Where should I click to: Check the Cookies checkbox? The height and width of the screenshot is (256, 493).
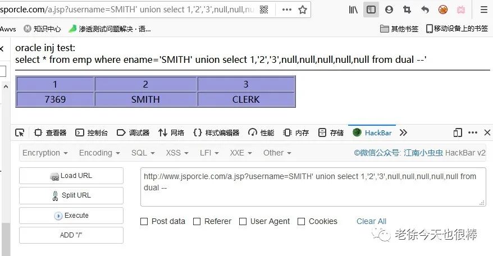click(x=301, y=222)
